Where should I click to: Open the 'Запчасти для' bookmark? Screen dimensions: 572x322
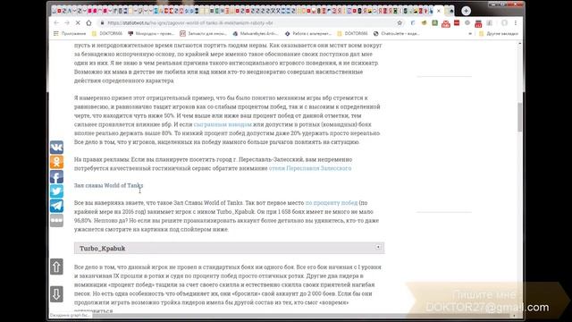[203, 34]
